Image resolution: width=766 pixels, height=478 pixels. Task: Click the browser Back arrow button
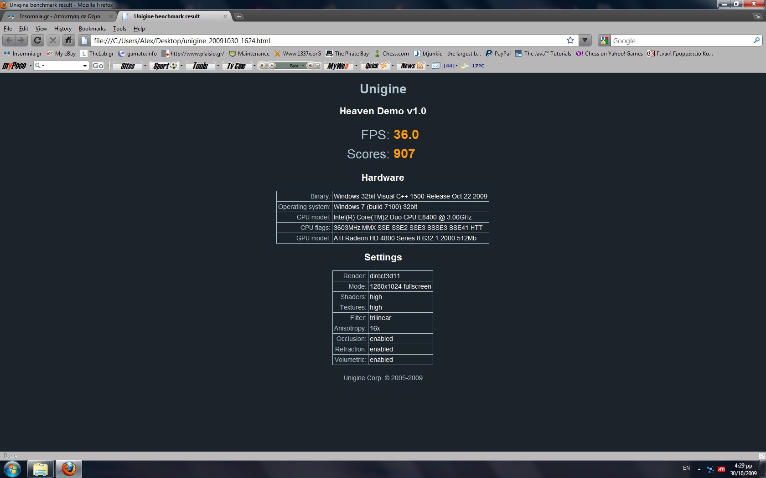click(x=9, y=41)
